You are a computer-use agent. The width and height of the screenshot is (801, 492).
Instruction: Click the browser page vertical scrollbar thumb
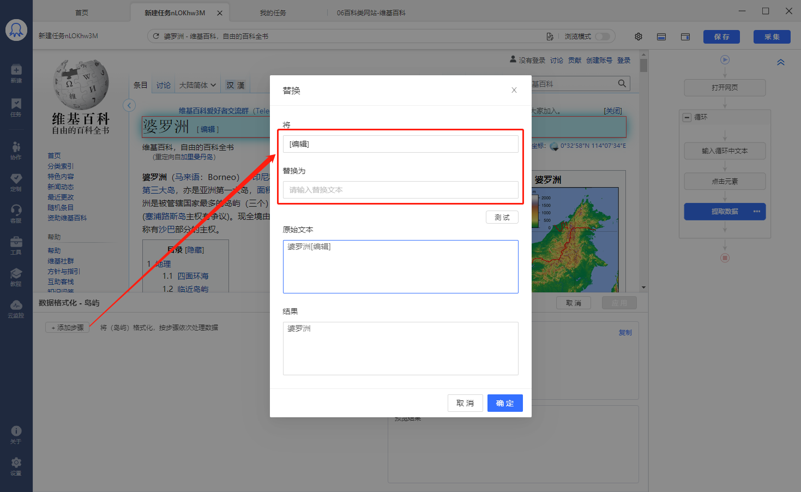tap(643, 65)
